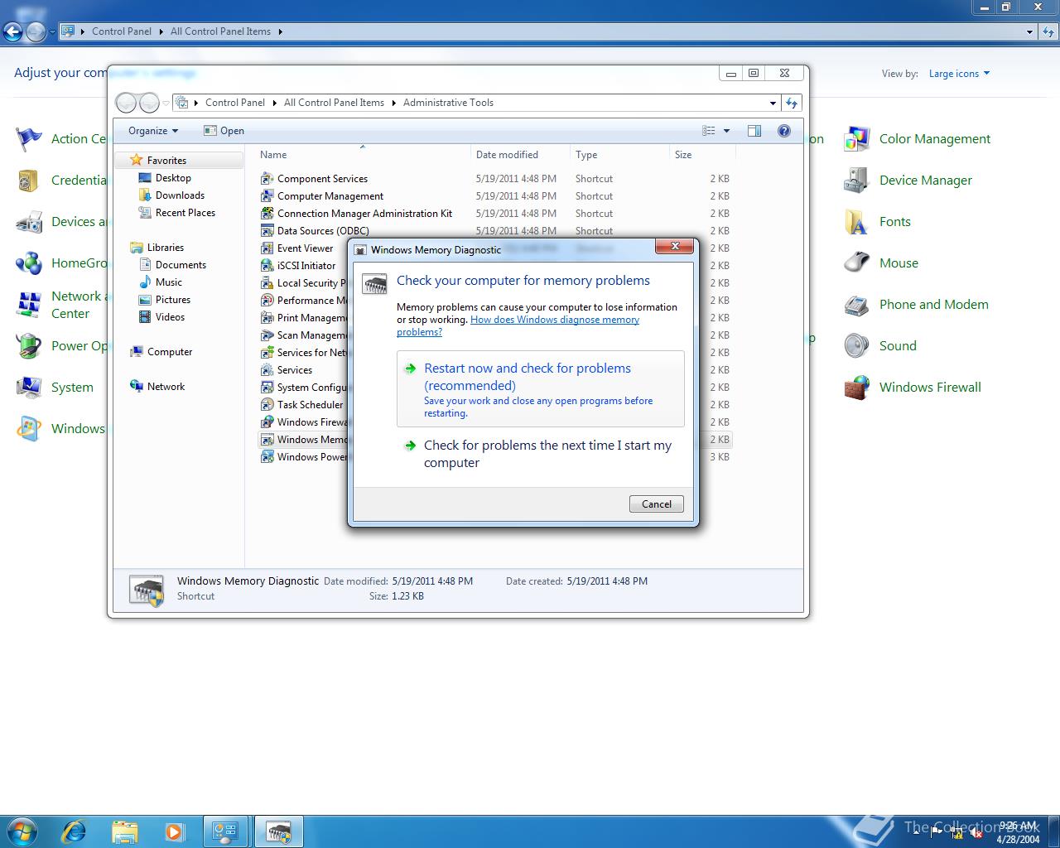Select Computer in the navigation pane

click(169, 352)
